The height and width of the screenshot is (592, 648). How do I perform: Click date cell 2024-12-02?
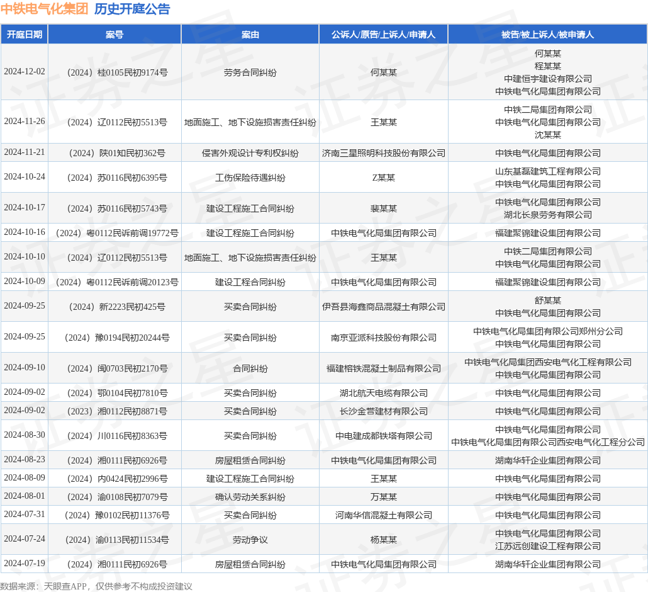pos(25,72)
